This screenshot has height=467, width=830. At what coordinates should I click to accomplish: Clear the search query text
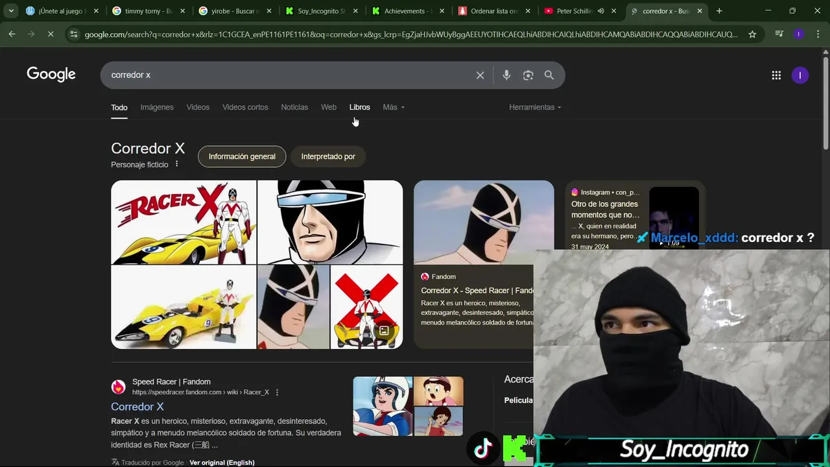pyautogui.click(x=480, y=75)
